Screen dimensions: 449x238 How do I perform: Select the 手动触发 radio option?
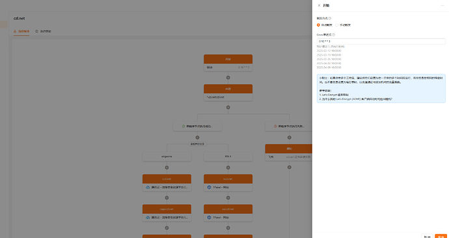point(343,25)
